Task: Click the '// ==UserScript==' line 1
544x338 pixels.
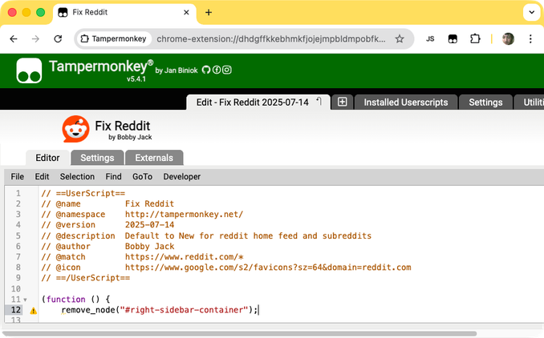Action: pos(83,193)
